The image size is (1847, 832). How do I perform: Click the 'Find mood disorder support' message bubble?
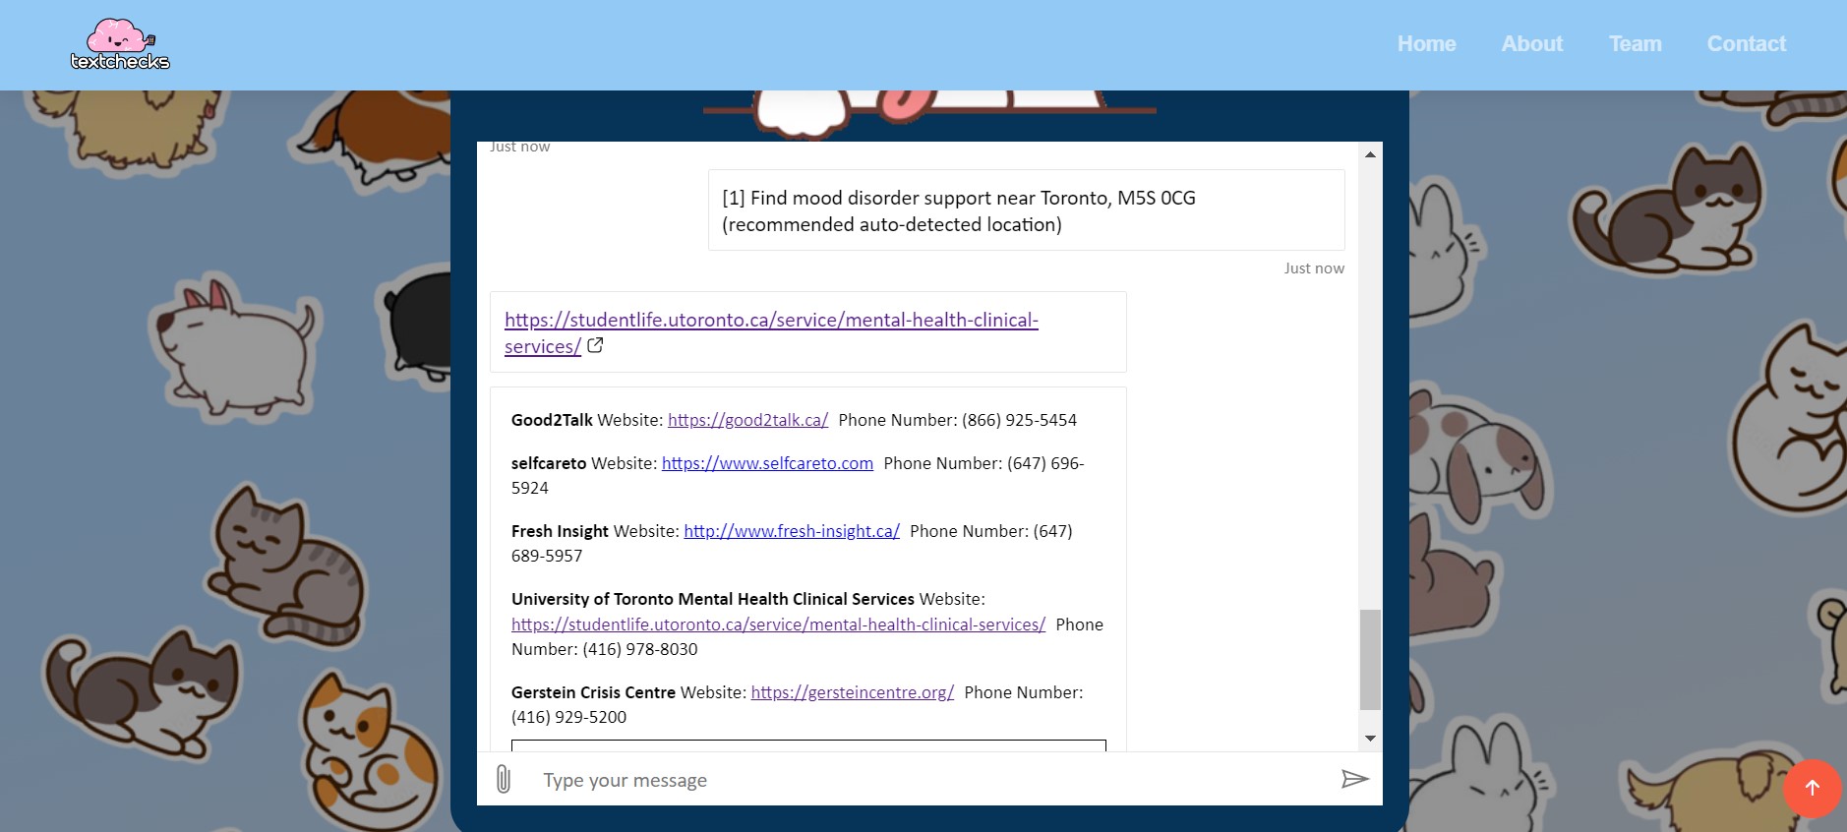1026,210
